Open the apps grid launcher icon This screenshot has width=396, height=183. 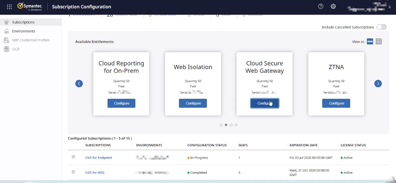[x=9, y=7]
